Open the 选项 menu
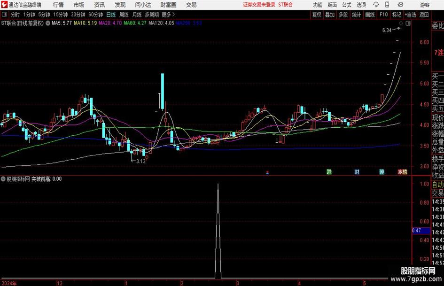Screen dimensions: 444x286 361,5
